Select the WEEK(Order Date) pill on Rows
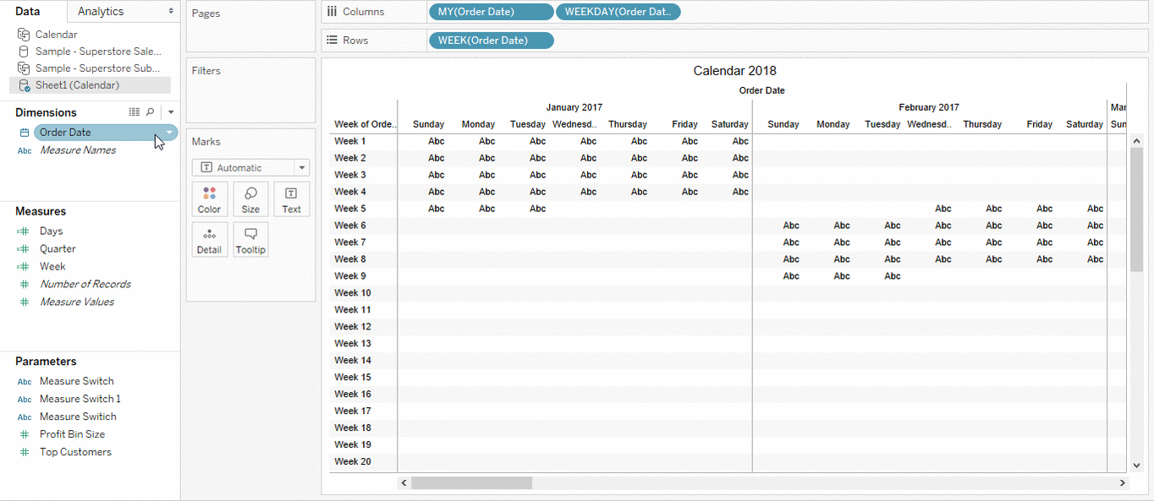The width and height of the screenshot is (1154, 501). pyautogui.click(x=491, y=40)
